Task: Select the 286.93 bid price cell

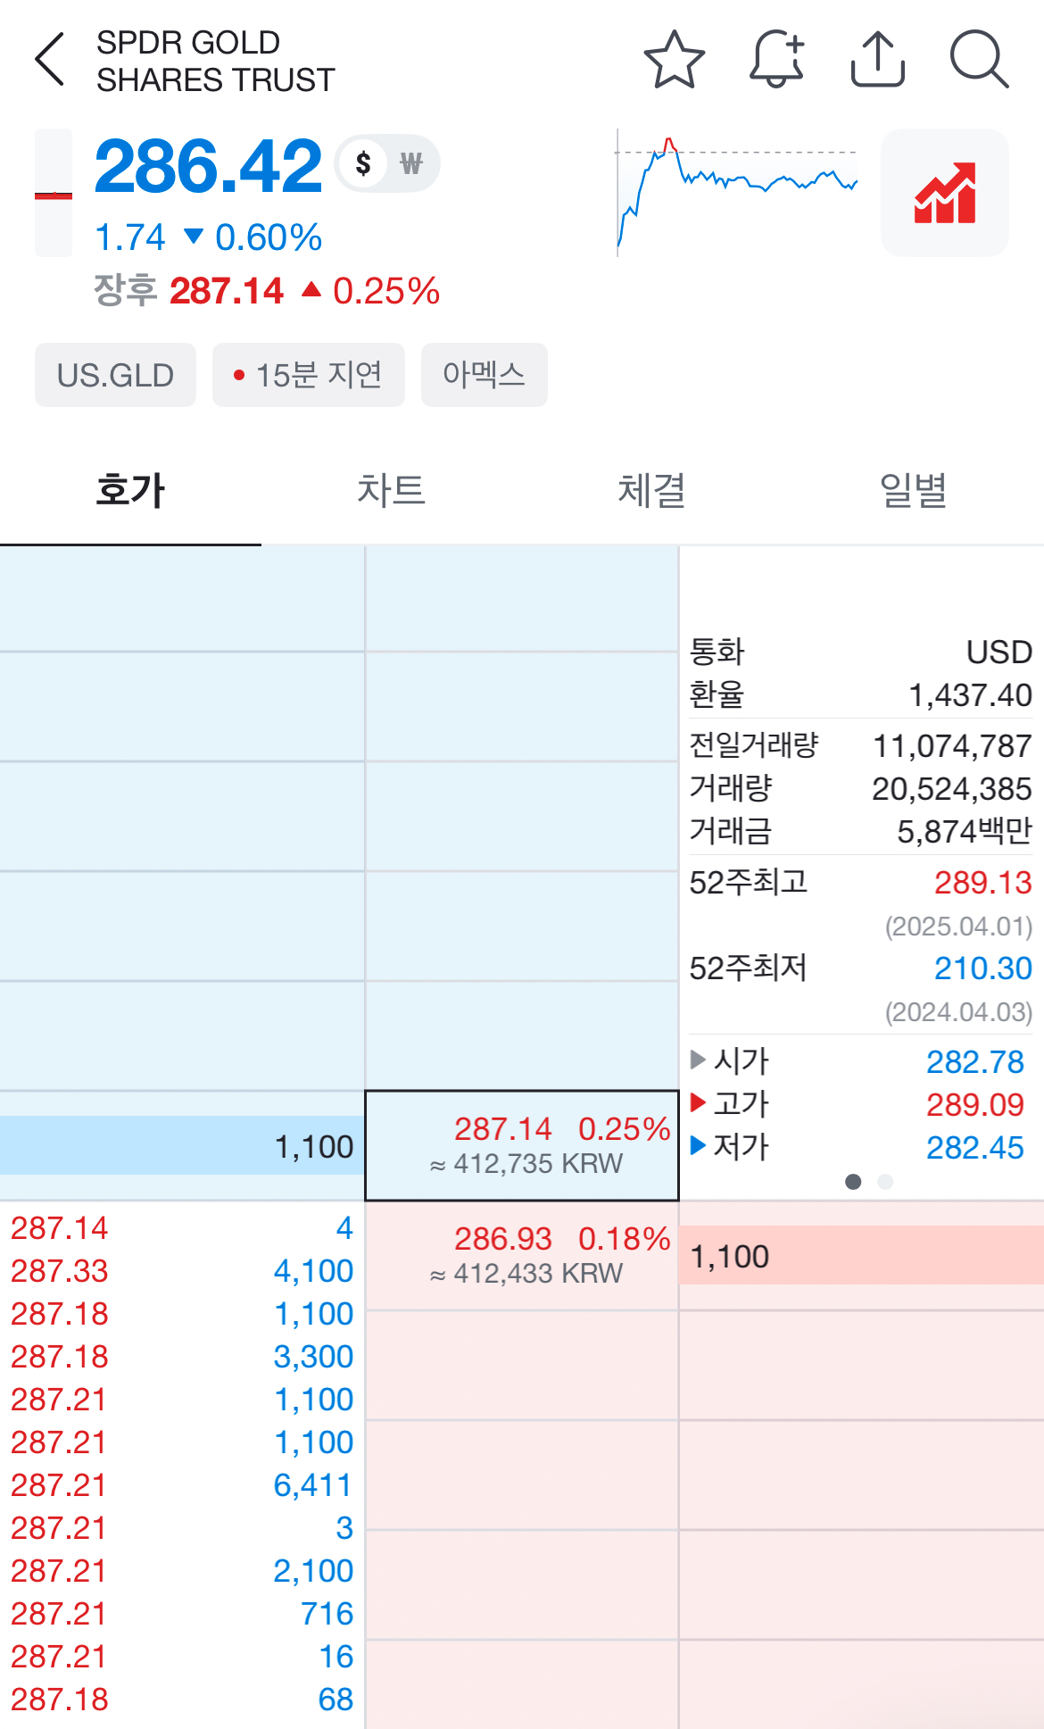Action: pos(522,1255)
